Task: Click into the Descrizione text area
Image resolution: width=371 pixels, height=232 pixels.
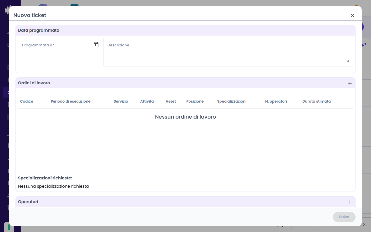Action: pyautogui.click(x=228, y=52)
